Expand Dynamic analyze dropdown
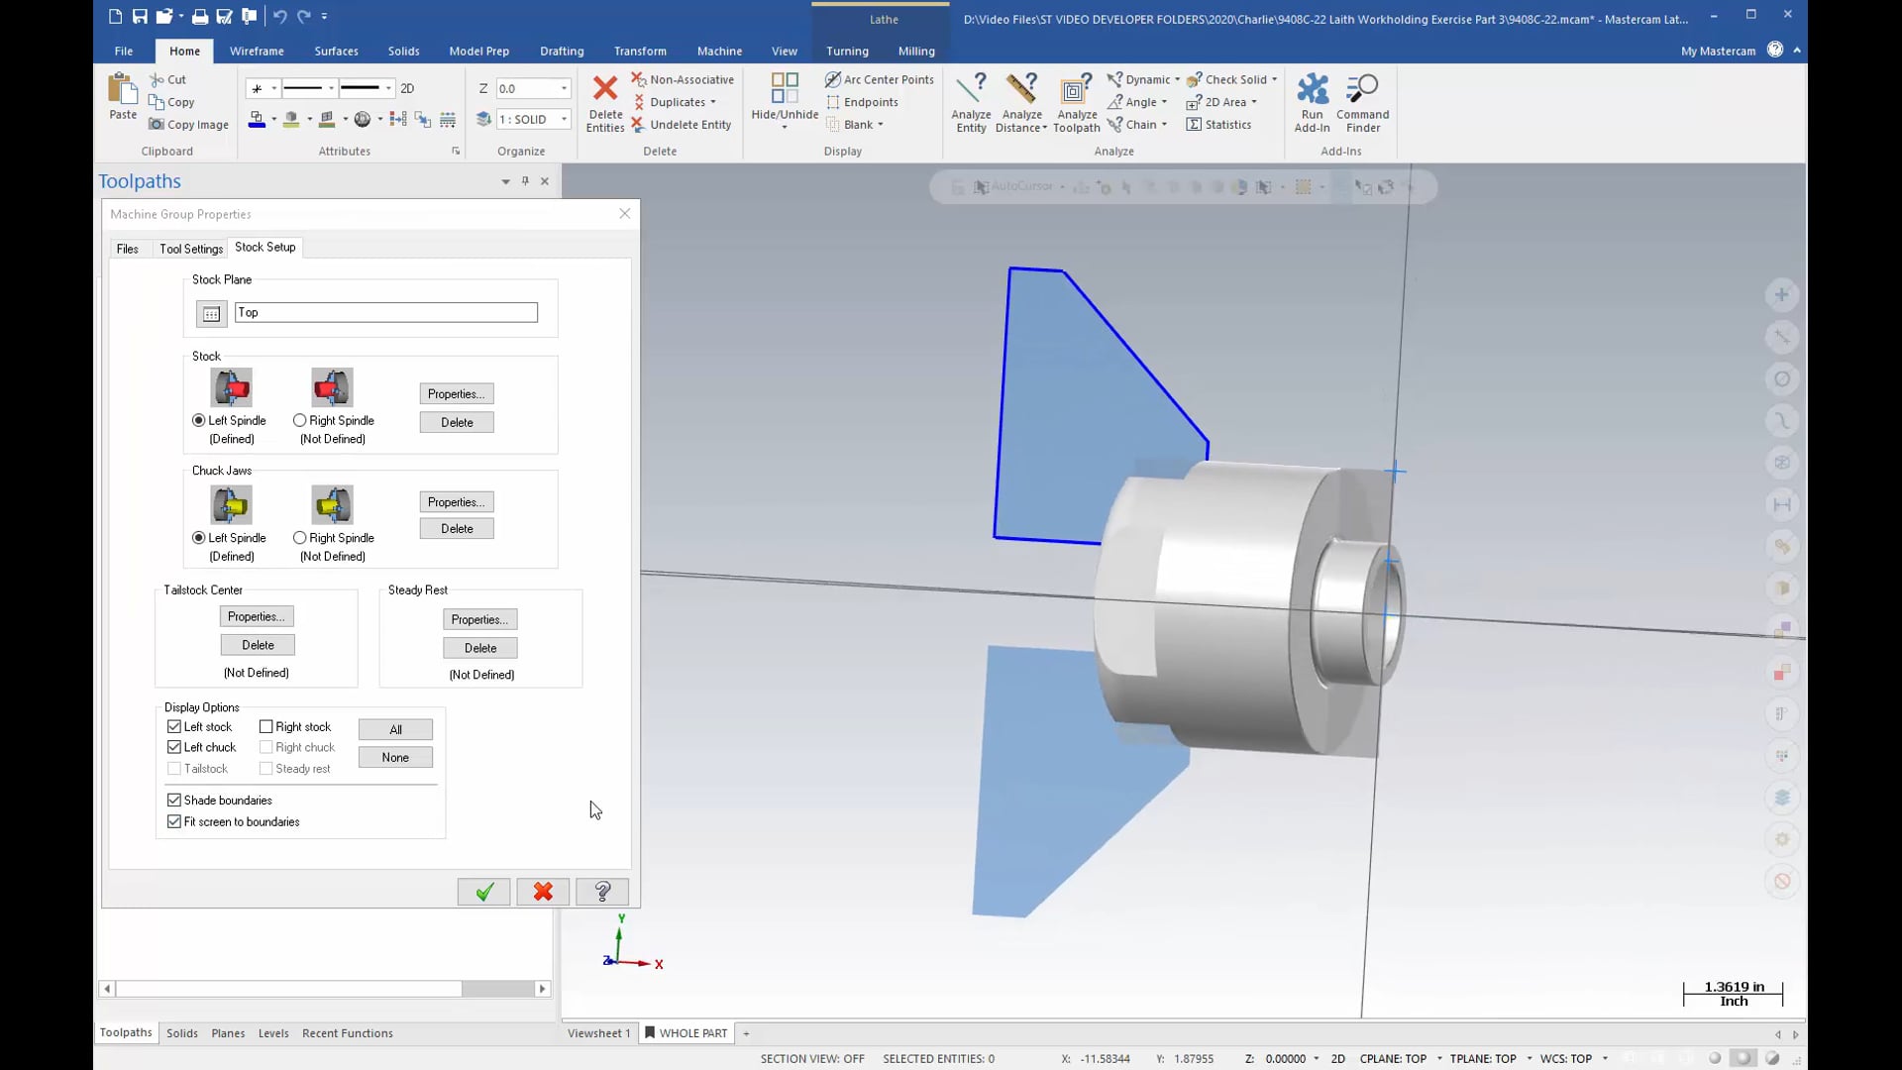This screenshot has height=1070, width=1902. coord(1177,79)
